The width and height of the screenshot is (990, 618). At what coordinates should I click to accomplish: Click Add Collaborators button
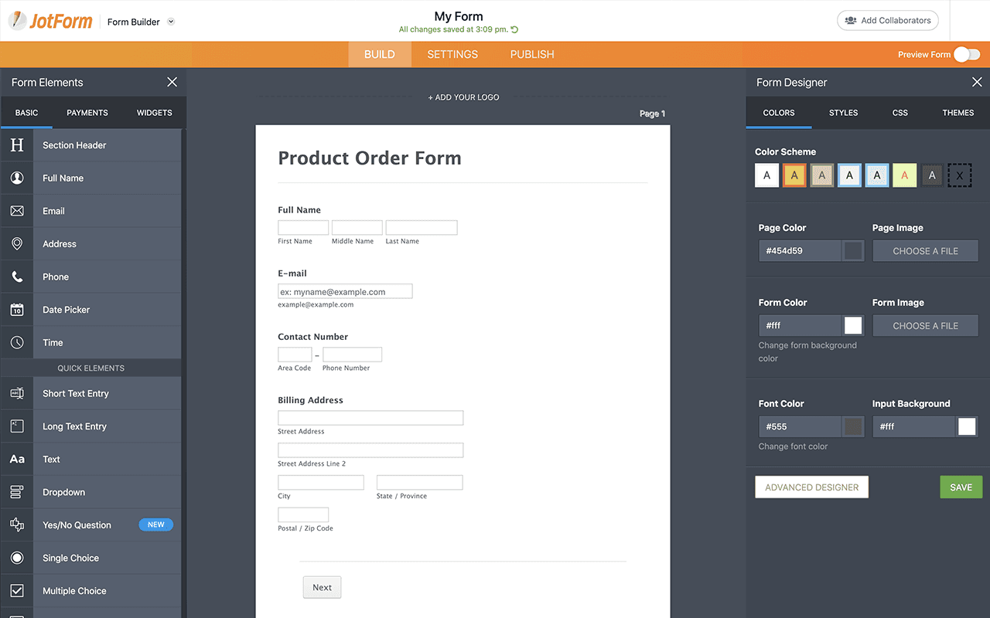887,21
